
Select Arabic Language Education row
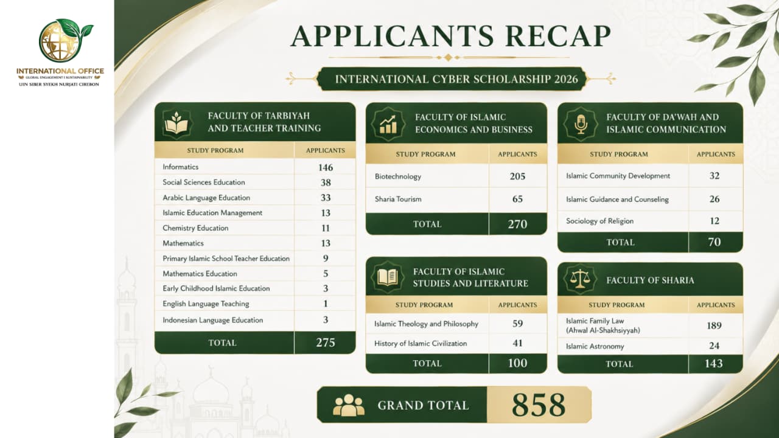click(x=255, y=198)
